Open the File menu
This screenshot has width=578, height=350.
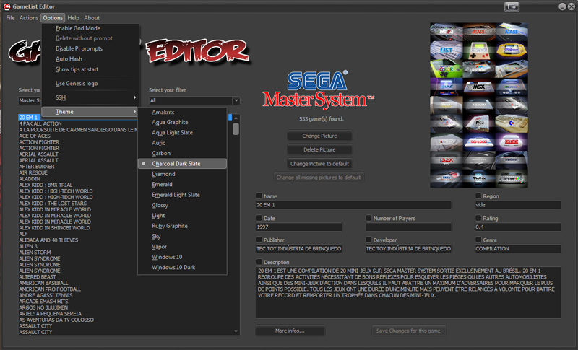pyautogui.click(x=10, y=17)
